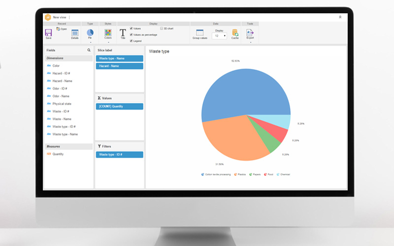Click the Group values icon
394x246 pixels.
coord(199,33)
